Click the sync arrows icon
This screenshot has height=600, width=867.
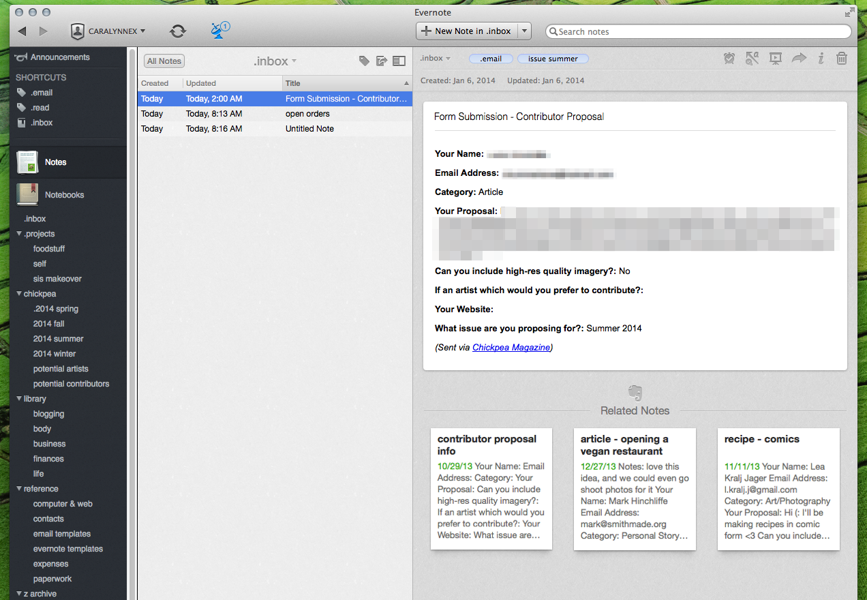click(178, 31)
